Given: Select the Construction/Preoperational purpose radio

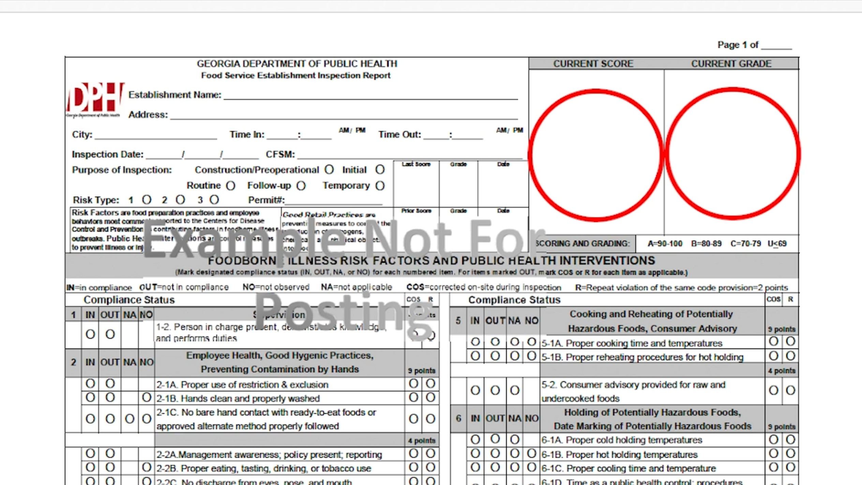Looking at the screenshot, I should (329, 170).
